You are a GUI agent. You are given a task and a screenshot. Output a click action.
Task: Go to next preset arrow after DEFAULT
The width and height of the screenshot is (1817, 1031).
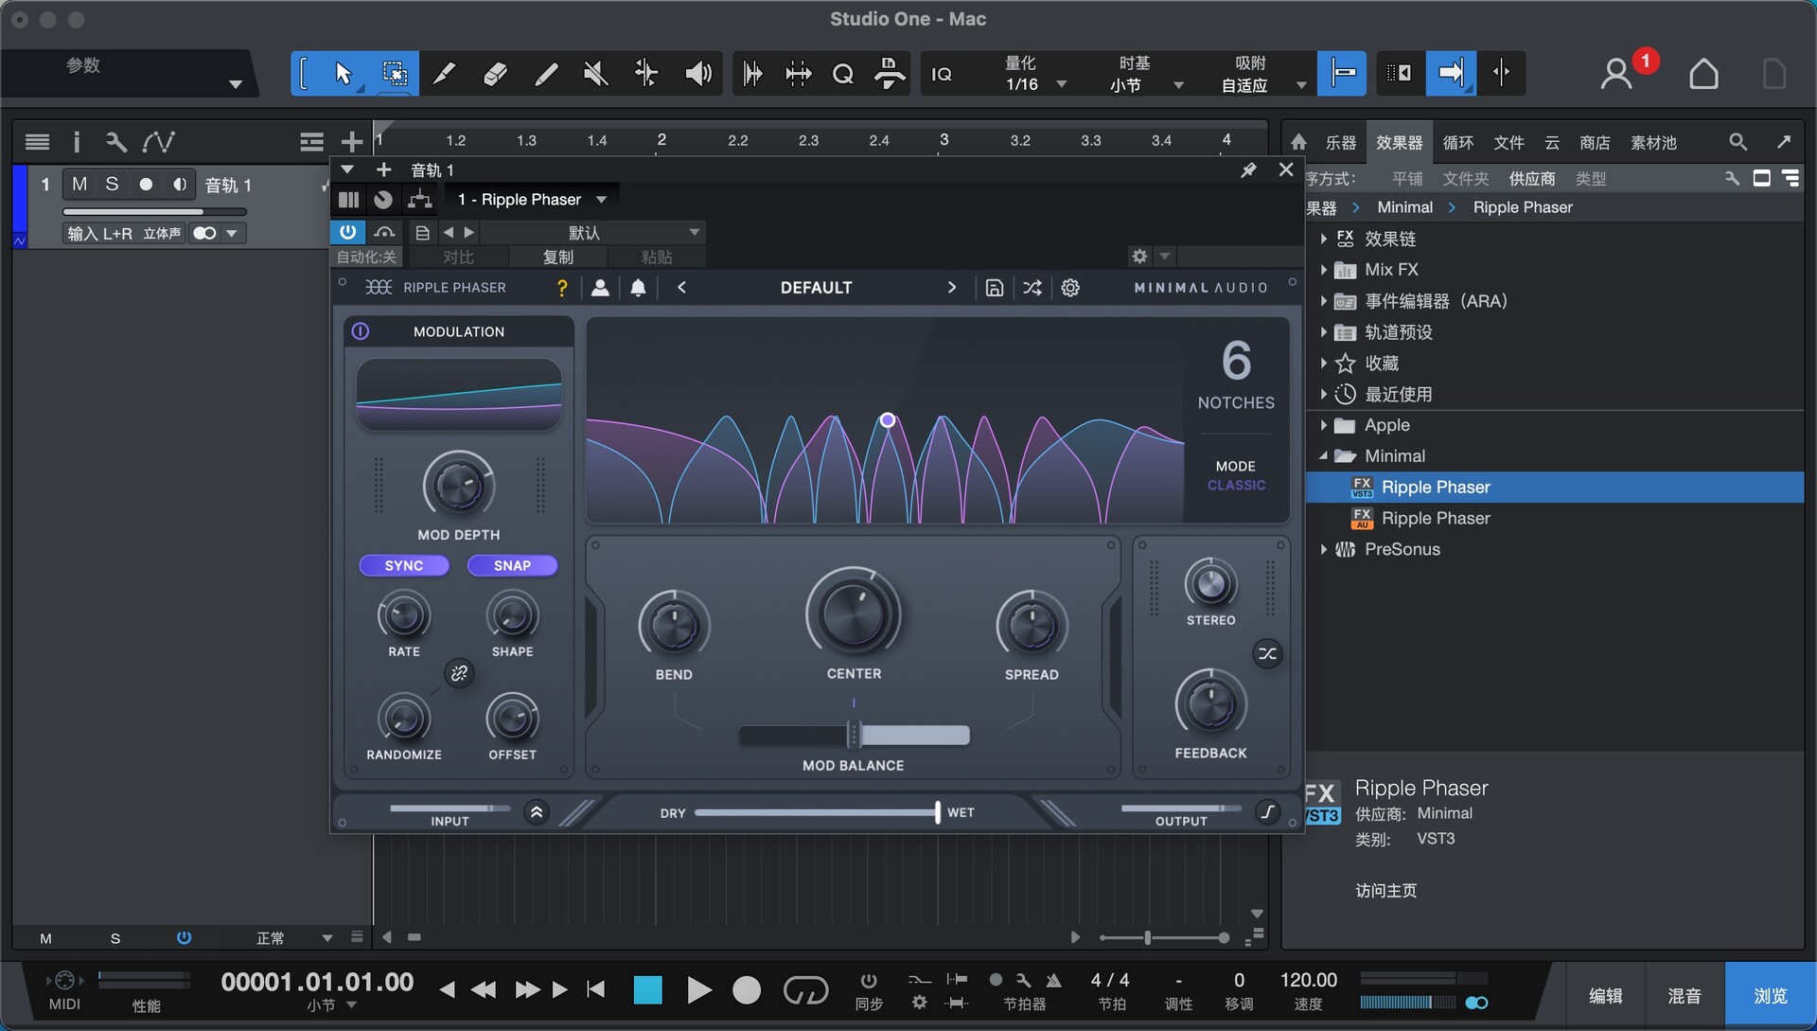952,288
